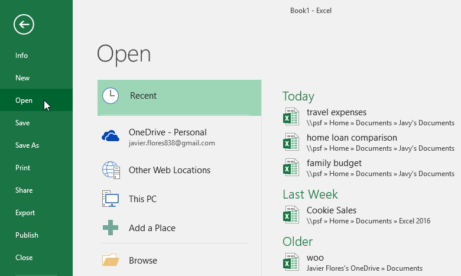This screenshot has height=276, width=461.
Task: Click the woo workbook Excel icon
Action: pos(291,262)
